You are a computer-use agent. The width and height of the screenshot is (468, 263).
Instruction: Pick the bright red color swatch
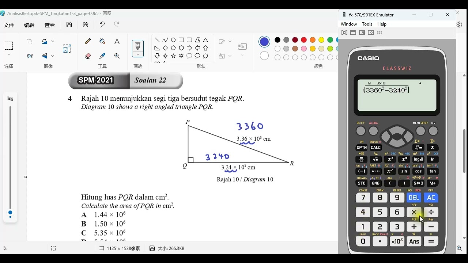304,40
